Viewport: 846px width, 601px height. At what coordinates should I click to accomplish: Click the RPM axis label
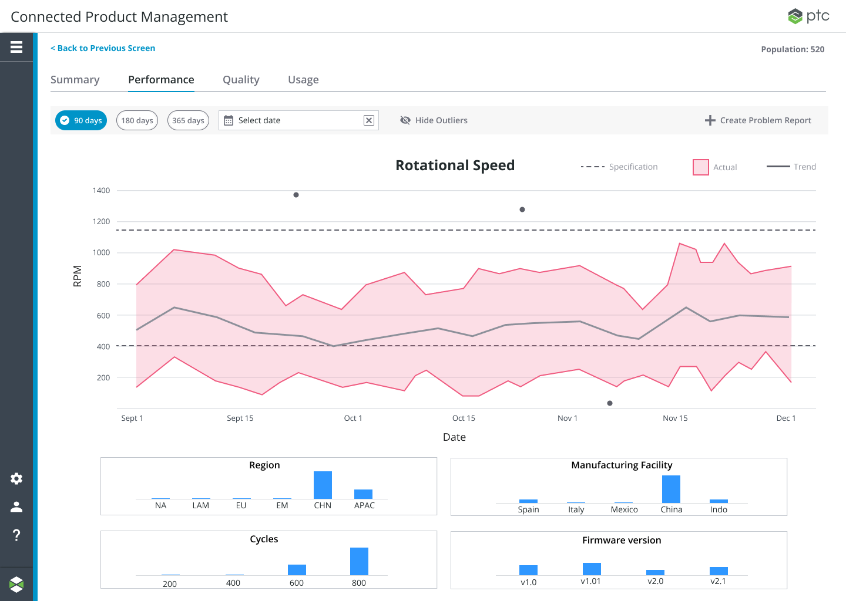click(x=78, y=276)
